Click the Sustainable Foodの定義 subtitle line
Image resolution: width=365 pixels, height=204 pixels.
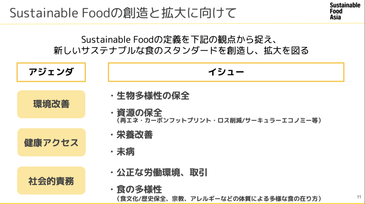[182, 38]
